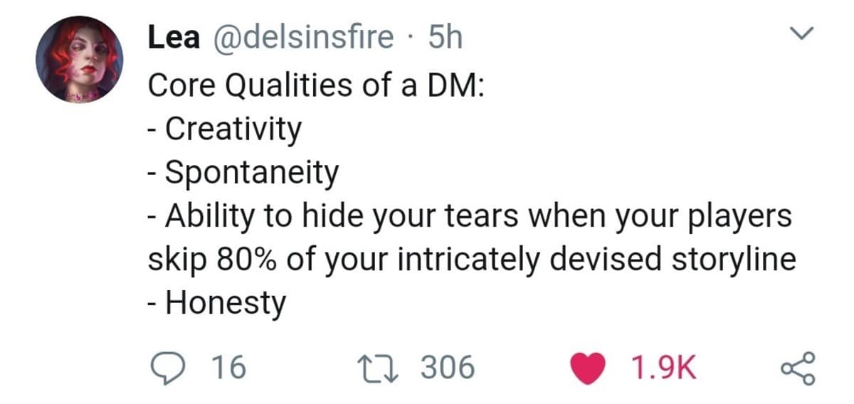Click the 1.9K likes count
This screenshot has width=854, height=404.
(663, 367)
